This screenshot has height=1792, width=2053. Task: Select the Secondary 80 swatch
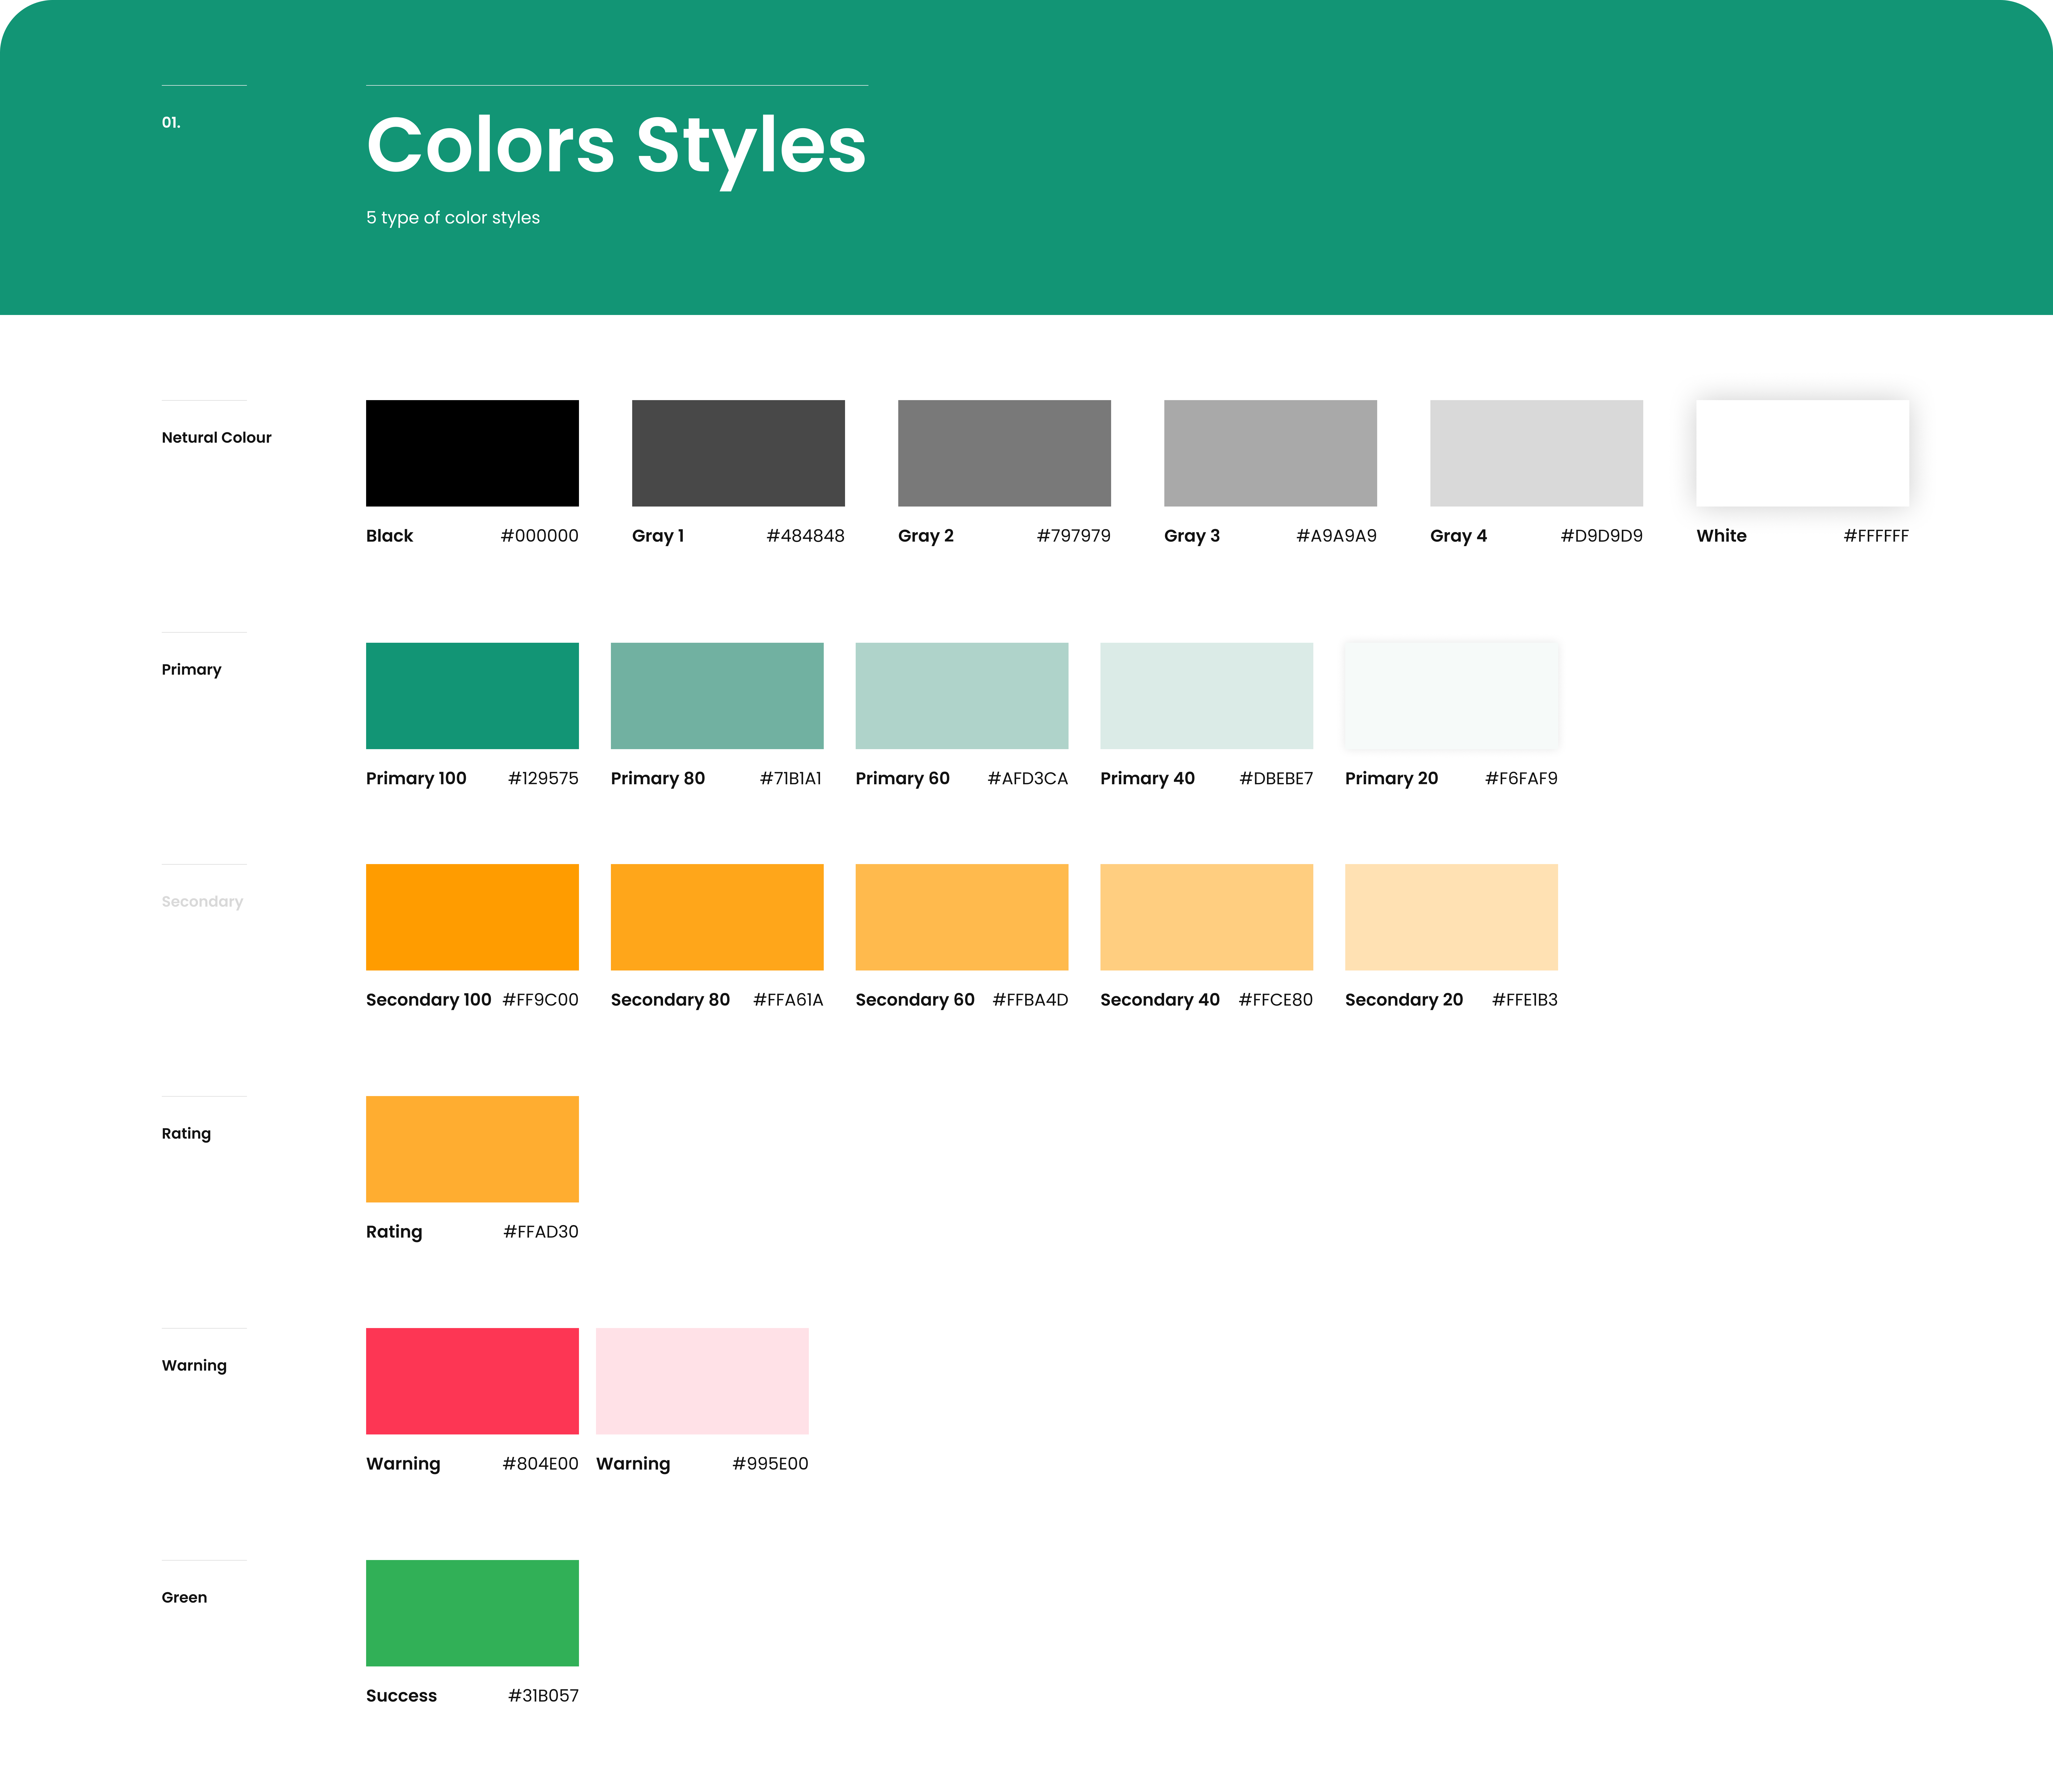click(x=717, y=917)
